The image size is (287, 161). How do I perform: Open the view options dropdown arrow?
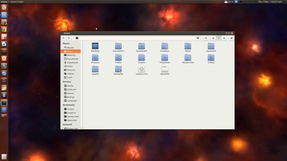pos(224,38)
